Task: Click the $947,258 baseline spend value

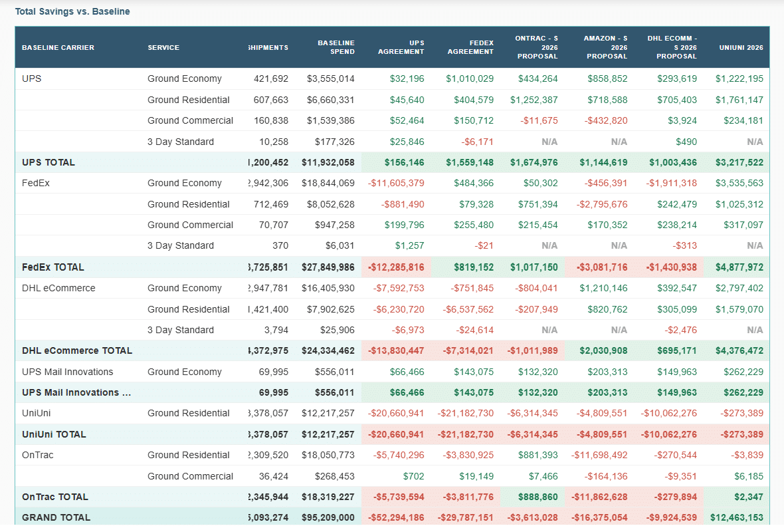Action: click(334, 225)
